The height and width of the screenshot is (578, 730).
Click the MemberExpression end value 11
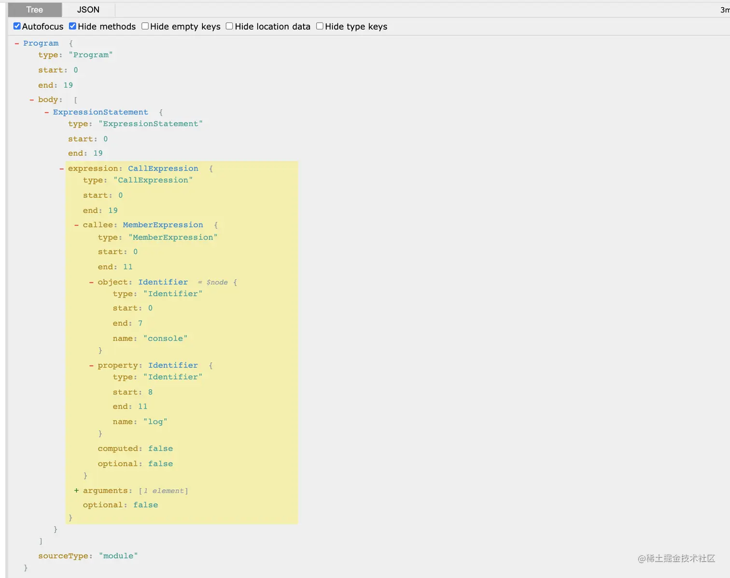127,267
